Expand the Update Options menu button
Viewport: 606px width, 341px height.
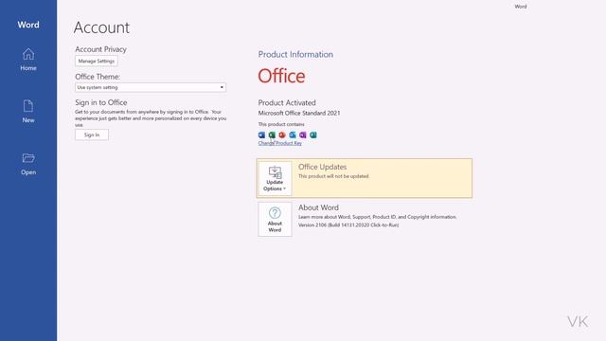point(275,178)
